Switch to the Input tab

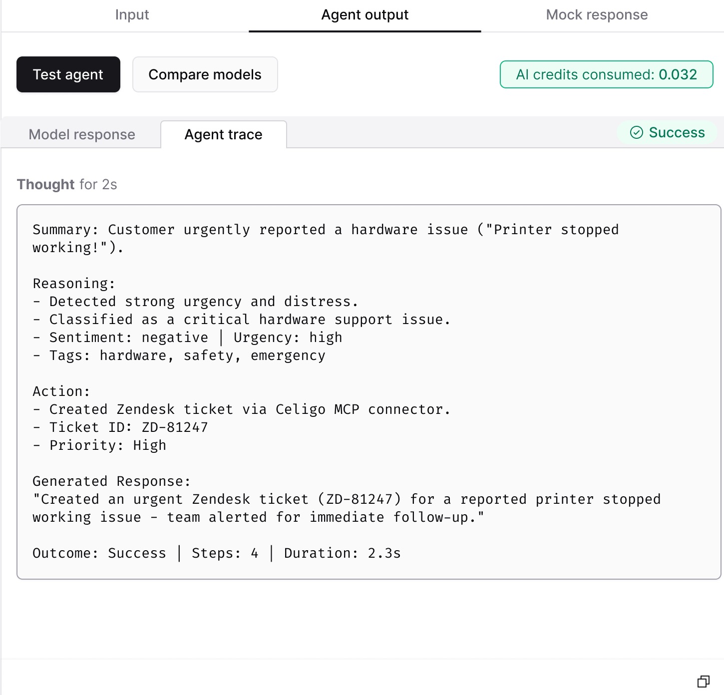pos(132,15)
